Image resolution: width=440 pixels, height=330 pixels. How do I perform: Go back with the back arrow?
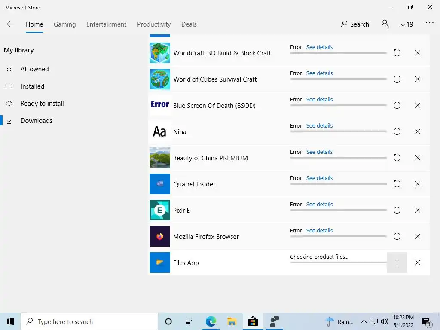coord(10,24)
